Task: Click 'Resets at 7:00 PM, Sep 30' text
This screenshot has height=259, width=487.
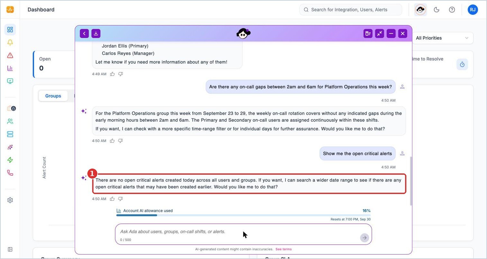Action: (350, 219)
